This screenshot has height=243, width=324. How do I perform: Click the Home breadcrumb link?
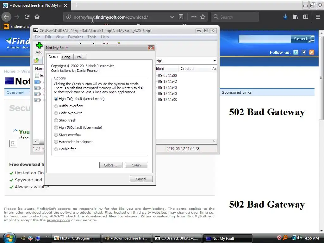point(10,71)
